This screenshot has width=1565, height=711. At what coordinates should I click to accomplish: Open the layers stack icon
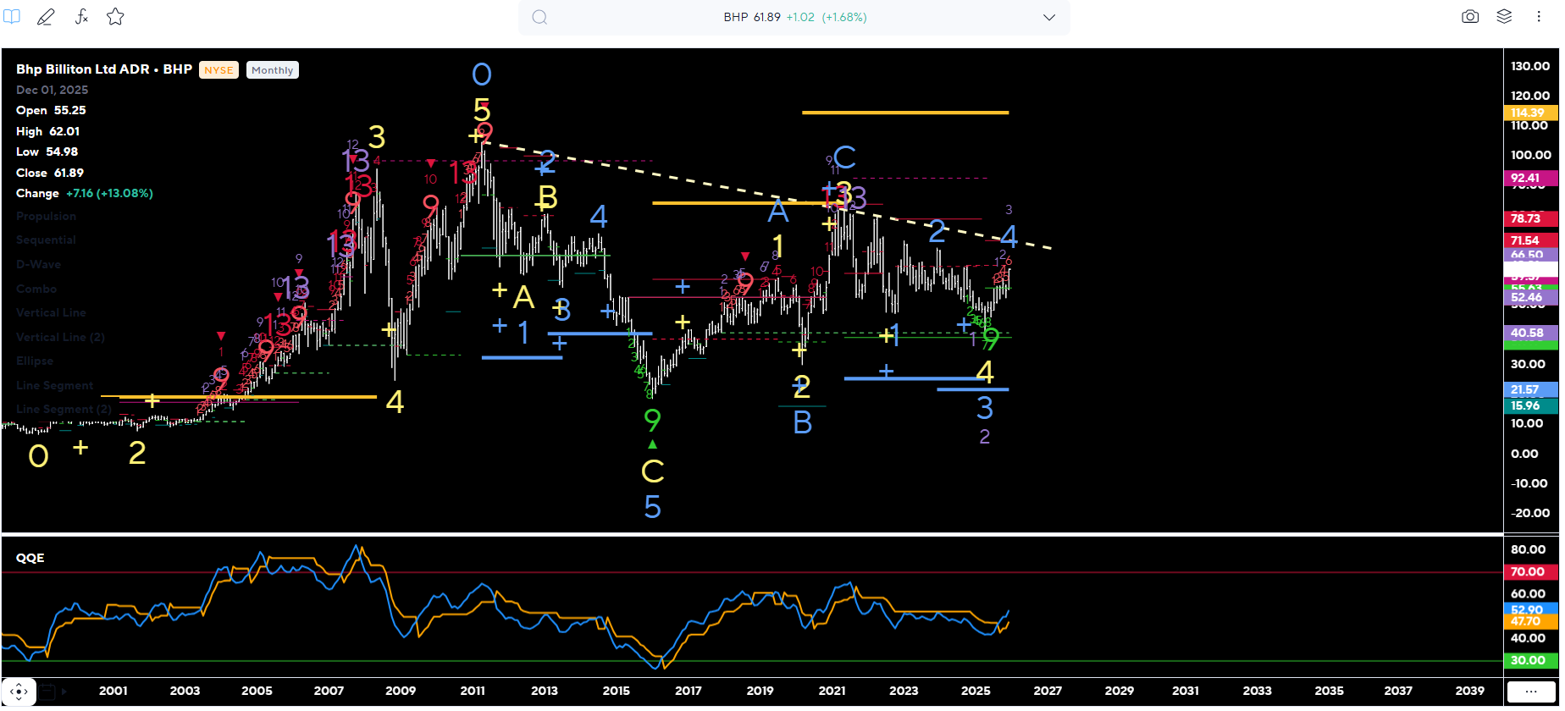click(x=1504, y=17)
